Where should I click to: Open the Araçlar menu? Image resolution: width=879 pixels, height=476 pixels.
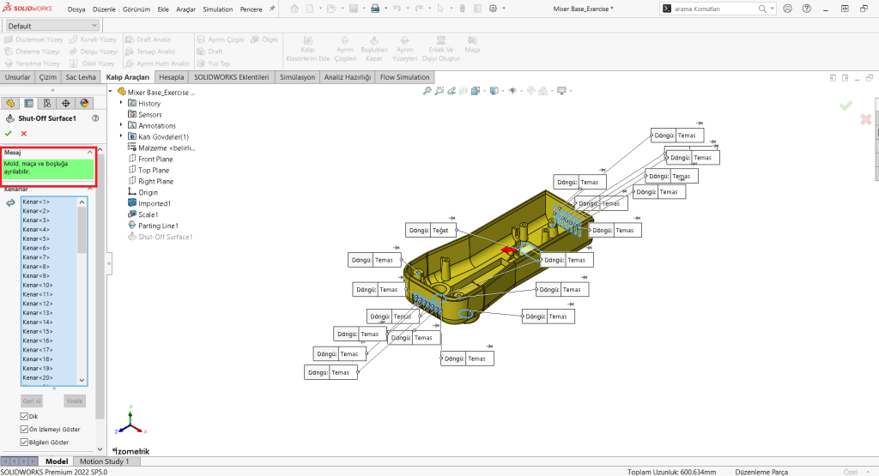[x=185, y=9]
